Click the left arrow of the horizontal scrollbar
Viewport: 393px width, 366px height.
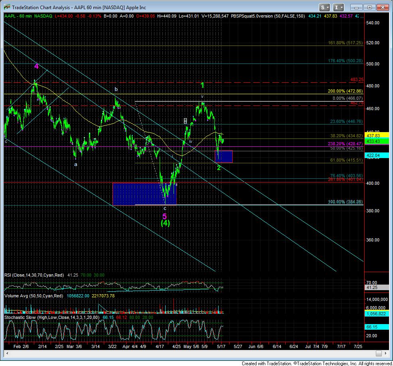click(7, 354)
